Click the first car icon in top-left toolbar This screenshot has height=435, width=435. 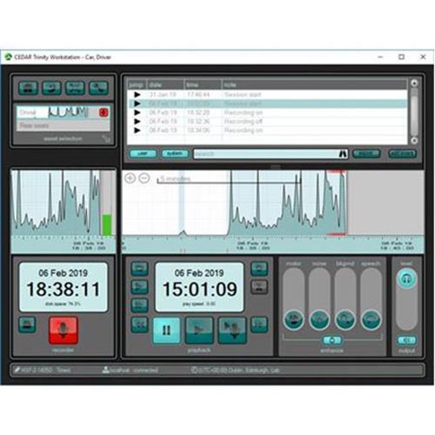tap(28, 88)
